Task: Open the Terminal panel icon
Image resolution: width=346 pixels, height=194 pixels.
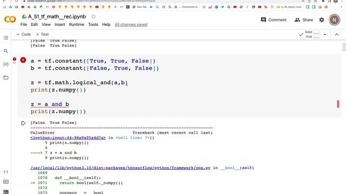Action: click(6, 192)
